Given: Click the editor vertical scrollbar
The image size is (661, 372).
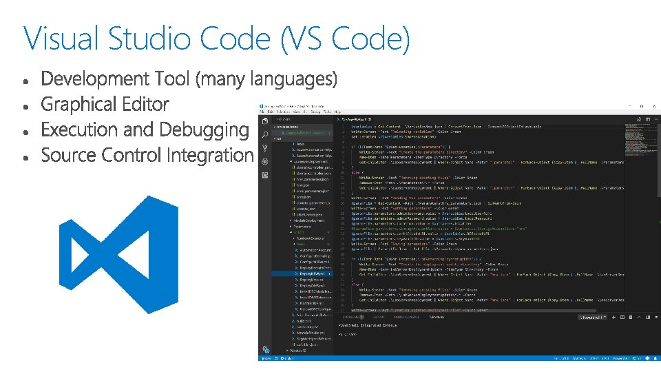Looking at the screenshot, I should pos(658,161).
